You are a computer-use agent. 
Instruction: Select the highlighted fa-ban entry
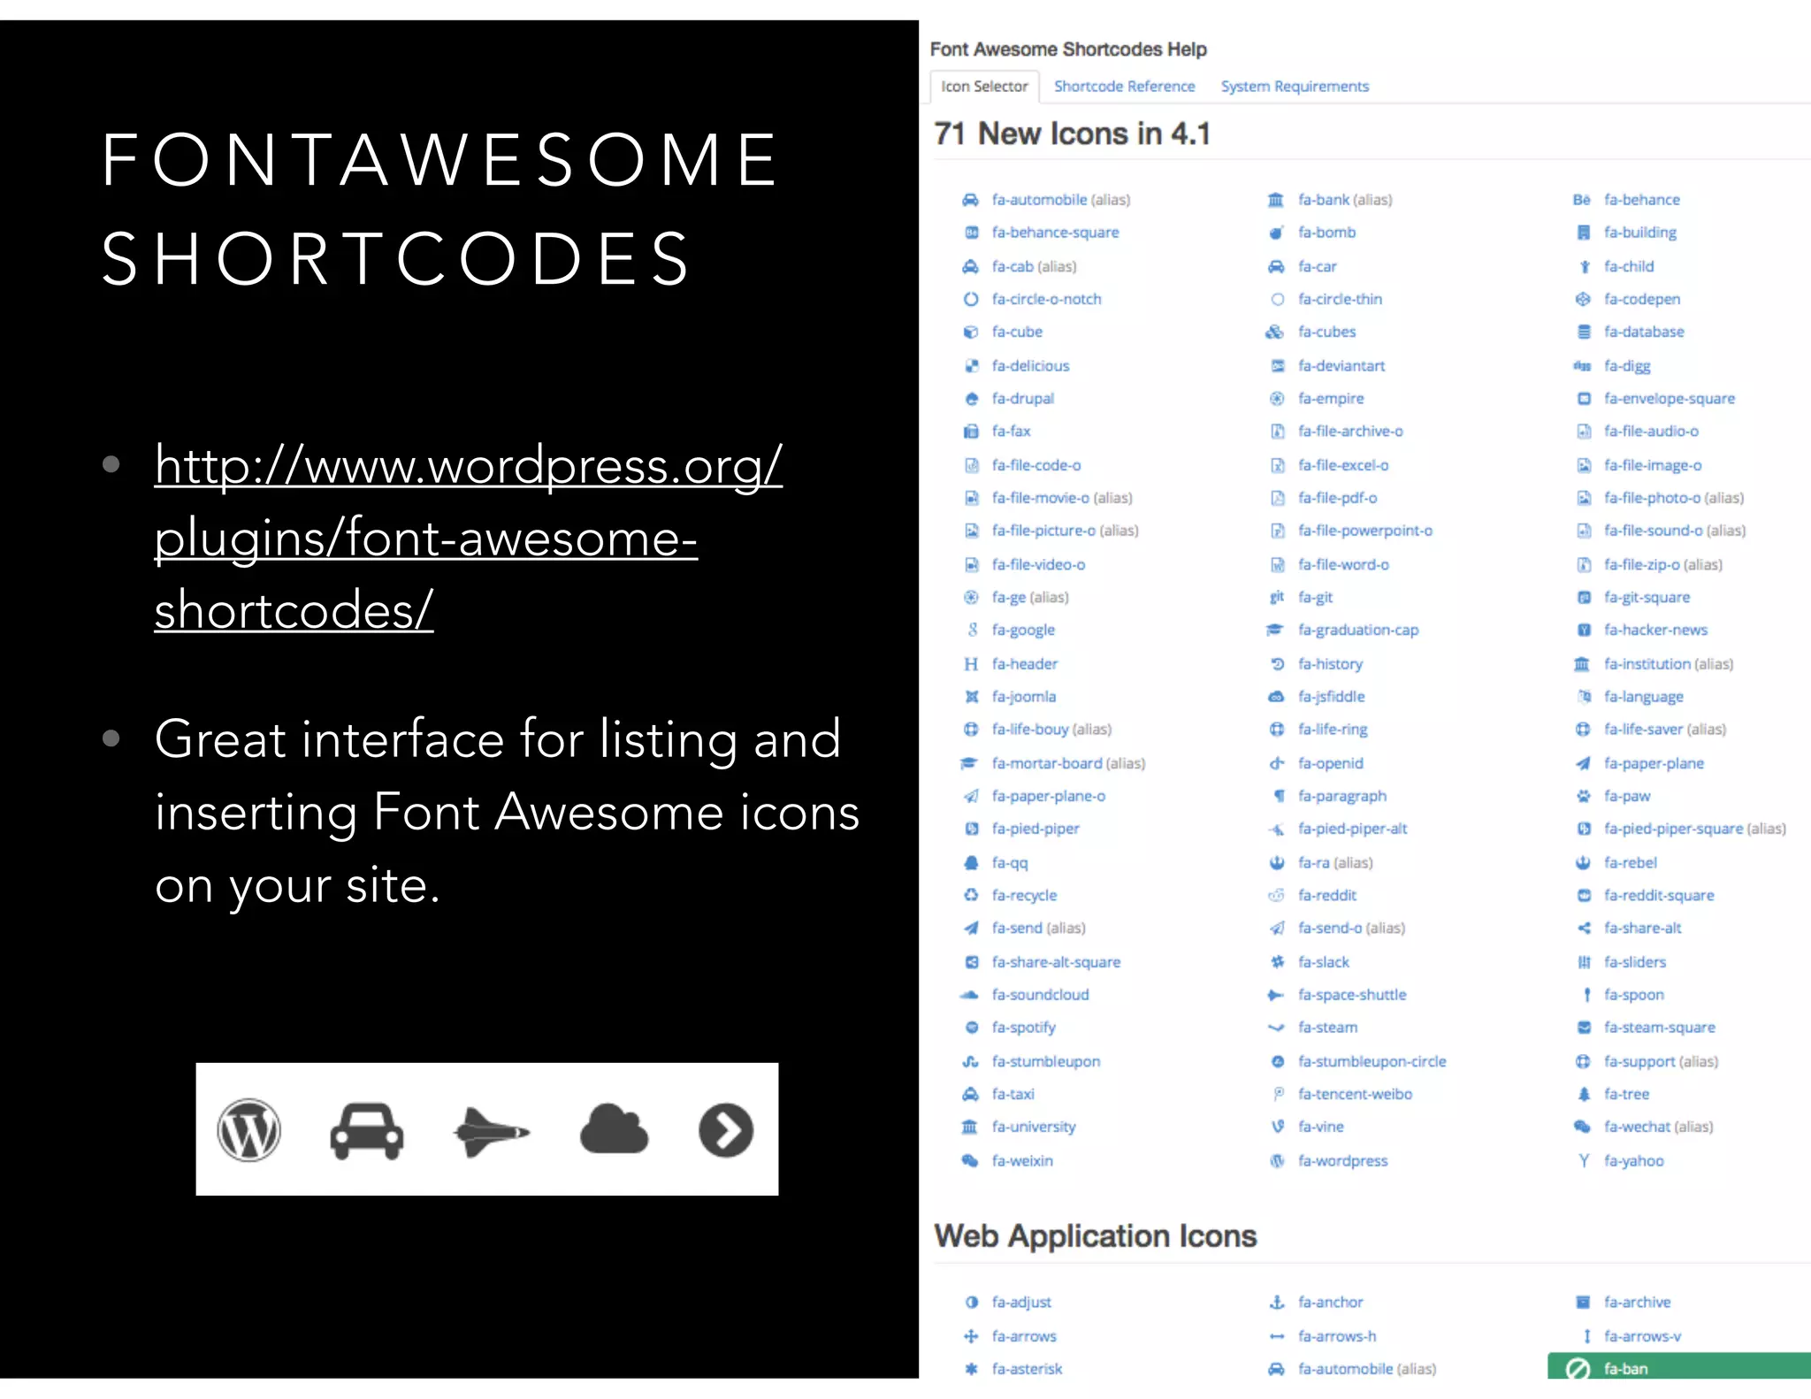tap(1678, 1365)
